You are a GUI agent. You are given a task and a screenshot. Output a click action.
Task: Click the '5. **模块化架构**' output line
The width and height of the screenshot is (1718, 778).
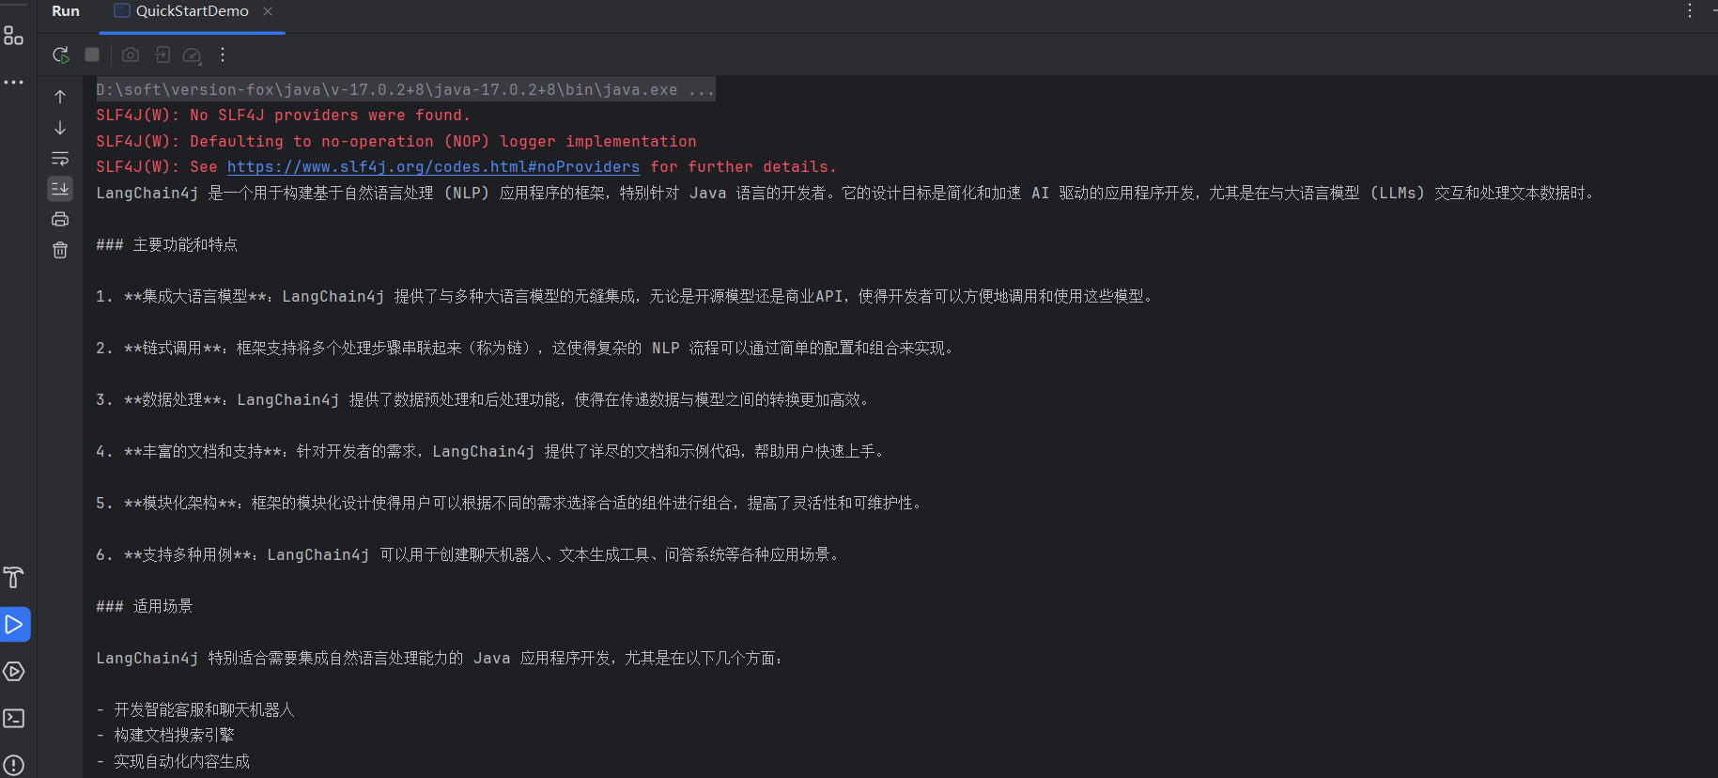coord(510,504)
